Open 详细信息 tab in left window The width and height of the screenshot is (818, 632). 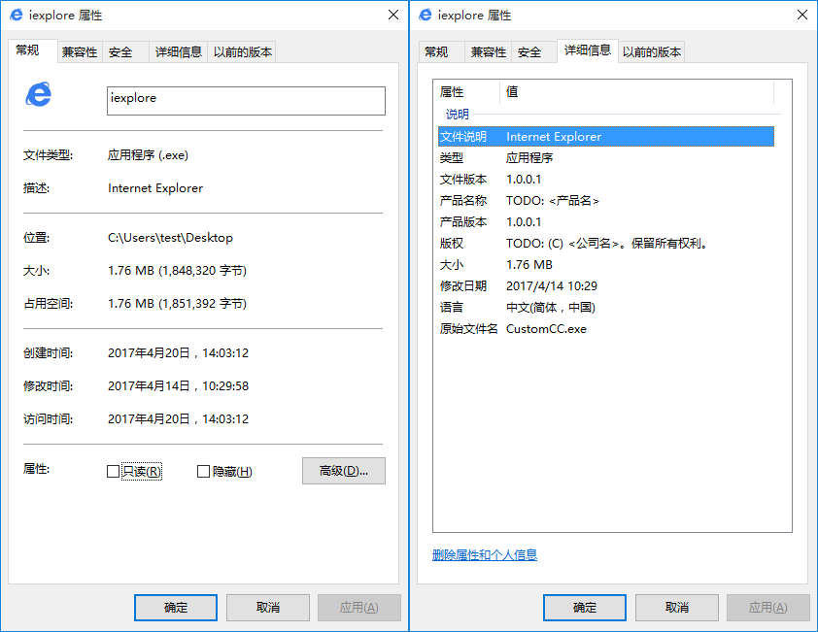[x=179, y=52]
